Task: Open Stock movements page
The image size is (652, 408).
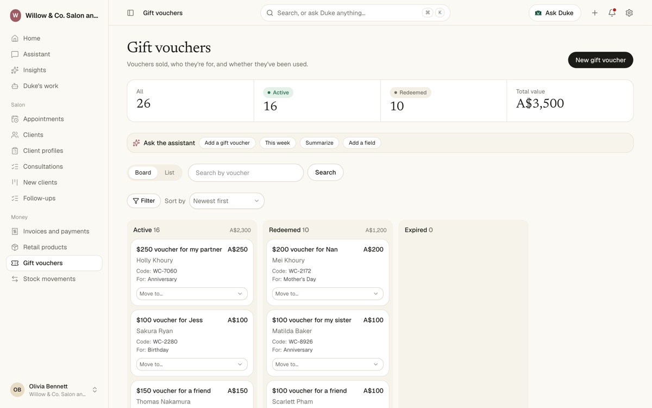Action: [54, 279]
